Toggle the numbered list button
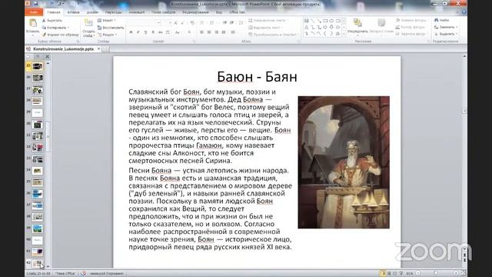 point(212,22)
